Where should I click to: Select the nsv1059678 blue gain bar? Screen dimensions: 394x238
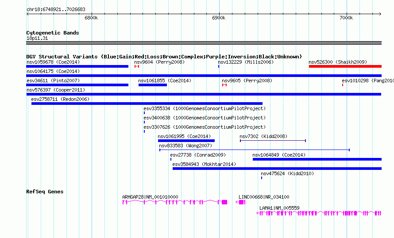[77, 66]
